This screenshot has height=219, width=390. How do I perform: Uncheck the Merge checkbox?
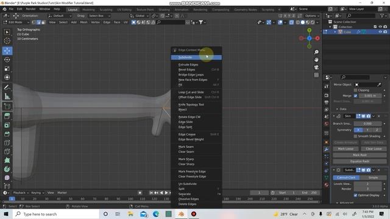(355, 96)
